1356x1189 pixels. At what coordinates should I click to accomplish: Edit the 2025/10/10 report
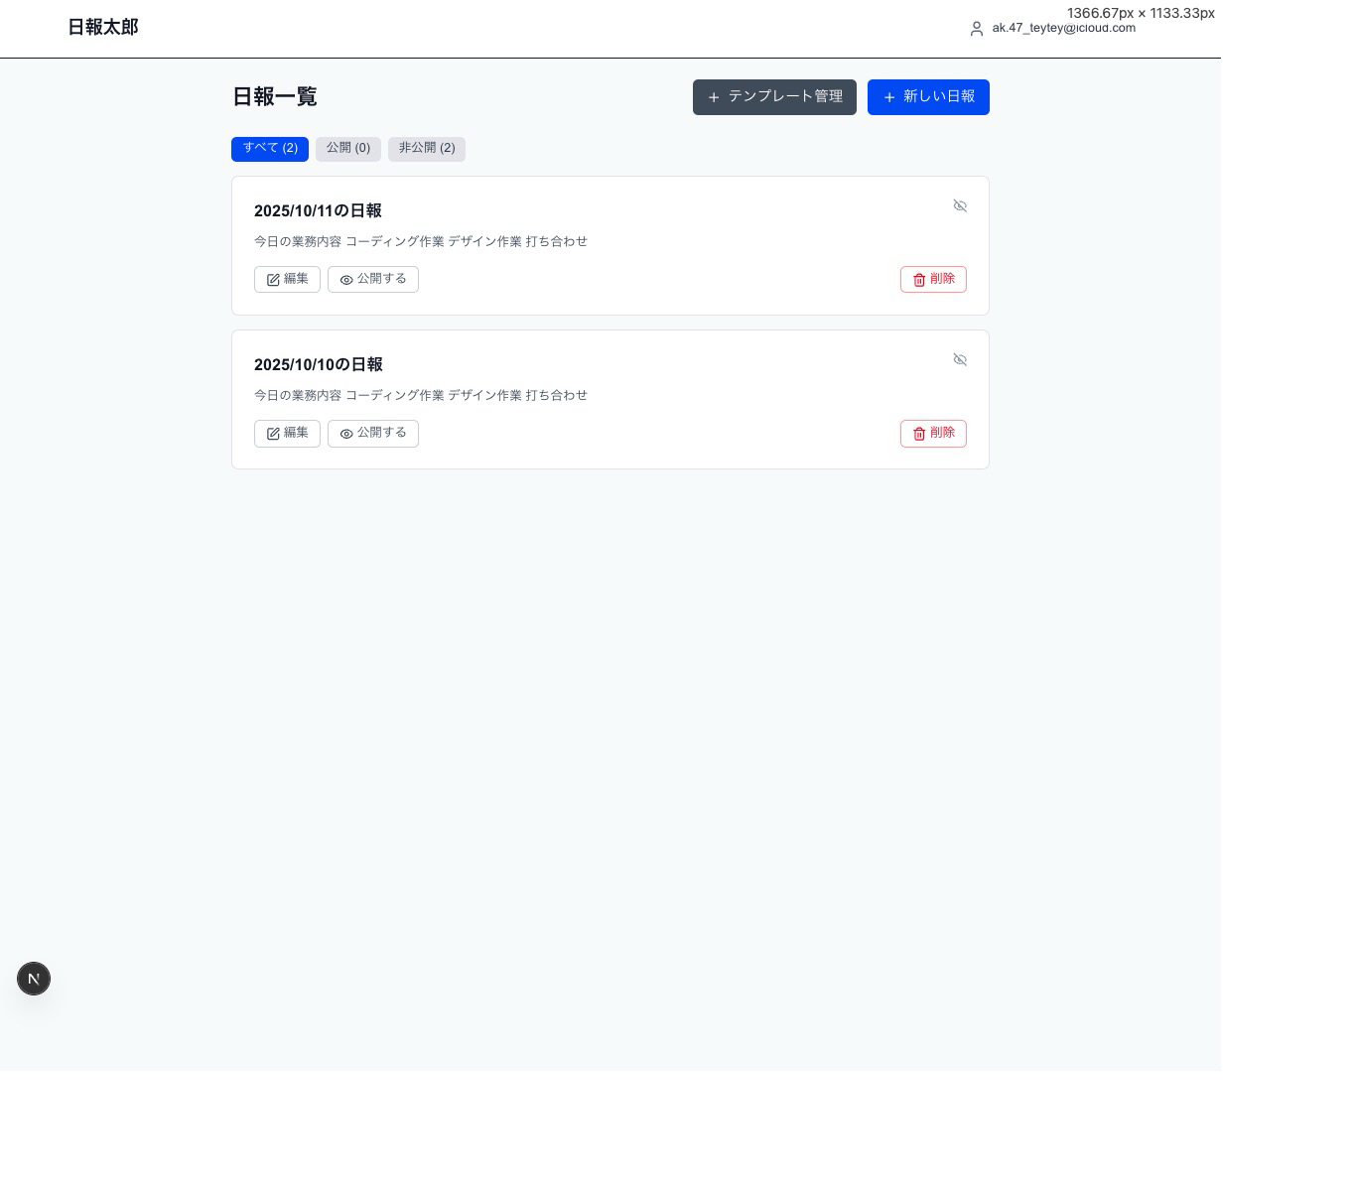(287, 433)
